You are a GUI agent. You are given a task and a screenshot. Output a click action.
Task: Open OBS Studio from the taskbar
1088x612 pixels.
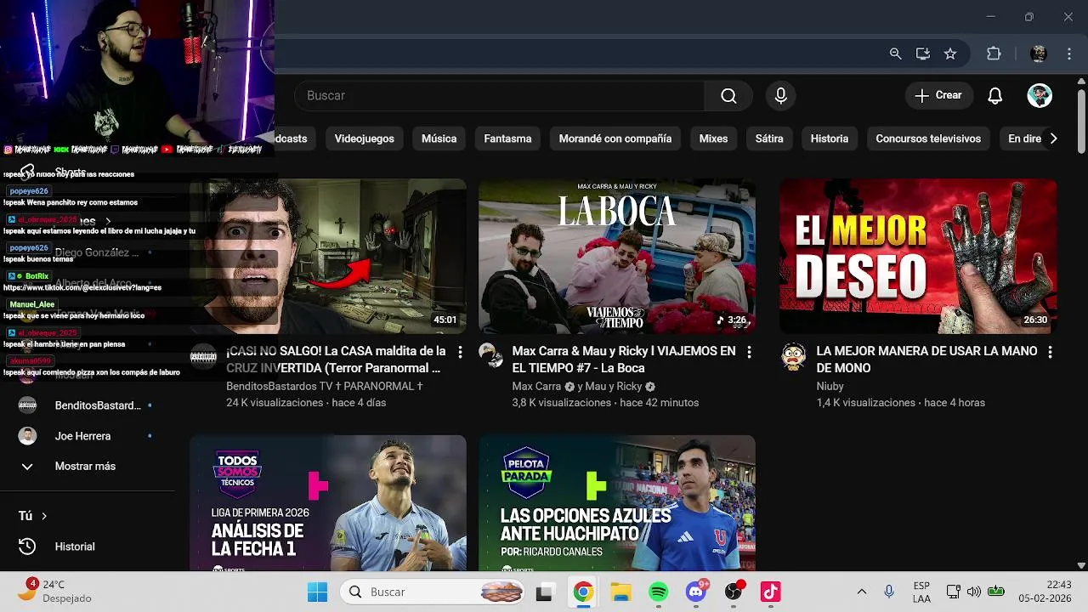734,592
